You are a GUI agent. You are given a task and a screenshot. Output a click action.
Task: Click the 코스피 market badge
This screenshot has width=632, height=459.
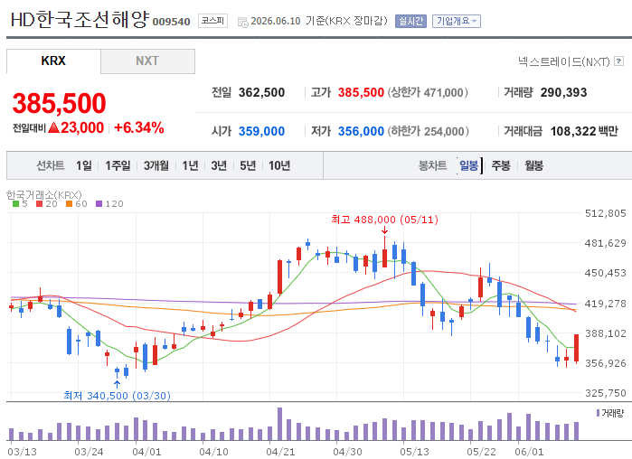(x=212, y=21)
